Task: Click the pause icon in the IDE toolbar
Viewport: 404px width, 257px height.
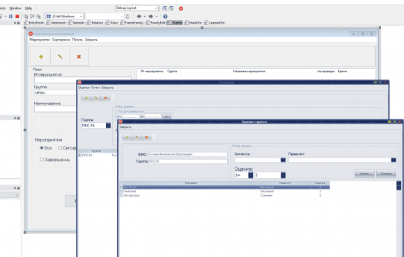Action: 10,16
